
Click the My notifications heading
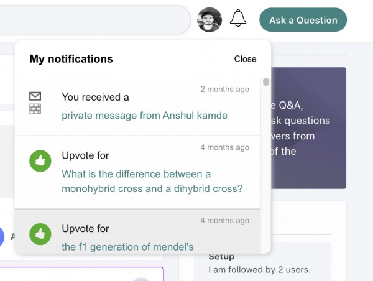71,59
